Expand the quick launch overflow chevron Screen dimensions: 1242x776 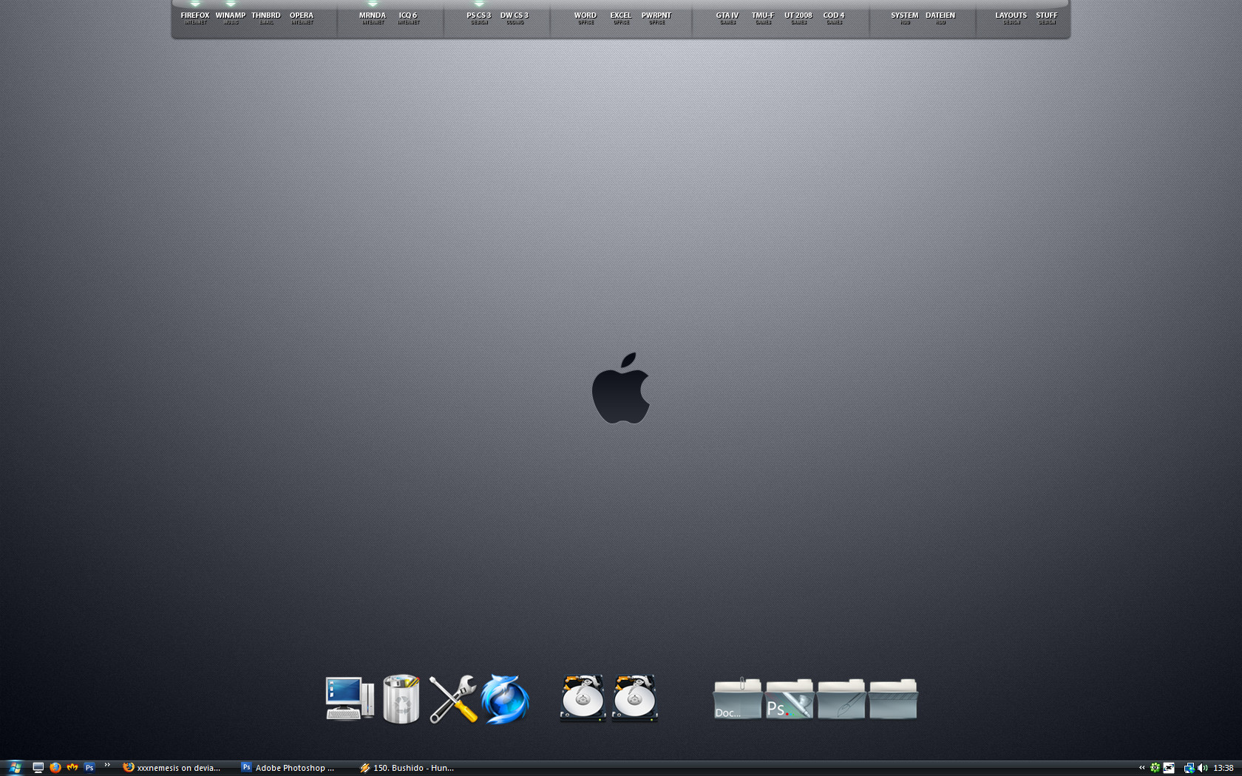point(107,765)
